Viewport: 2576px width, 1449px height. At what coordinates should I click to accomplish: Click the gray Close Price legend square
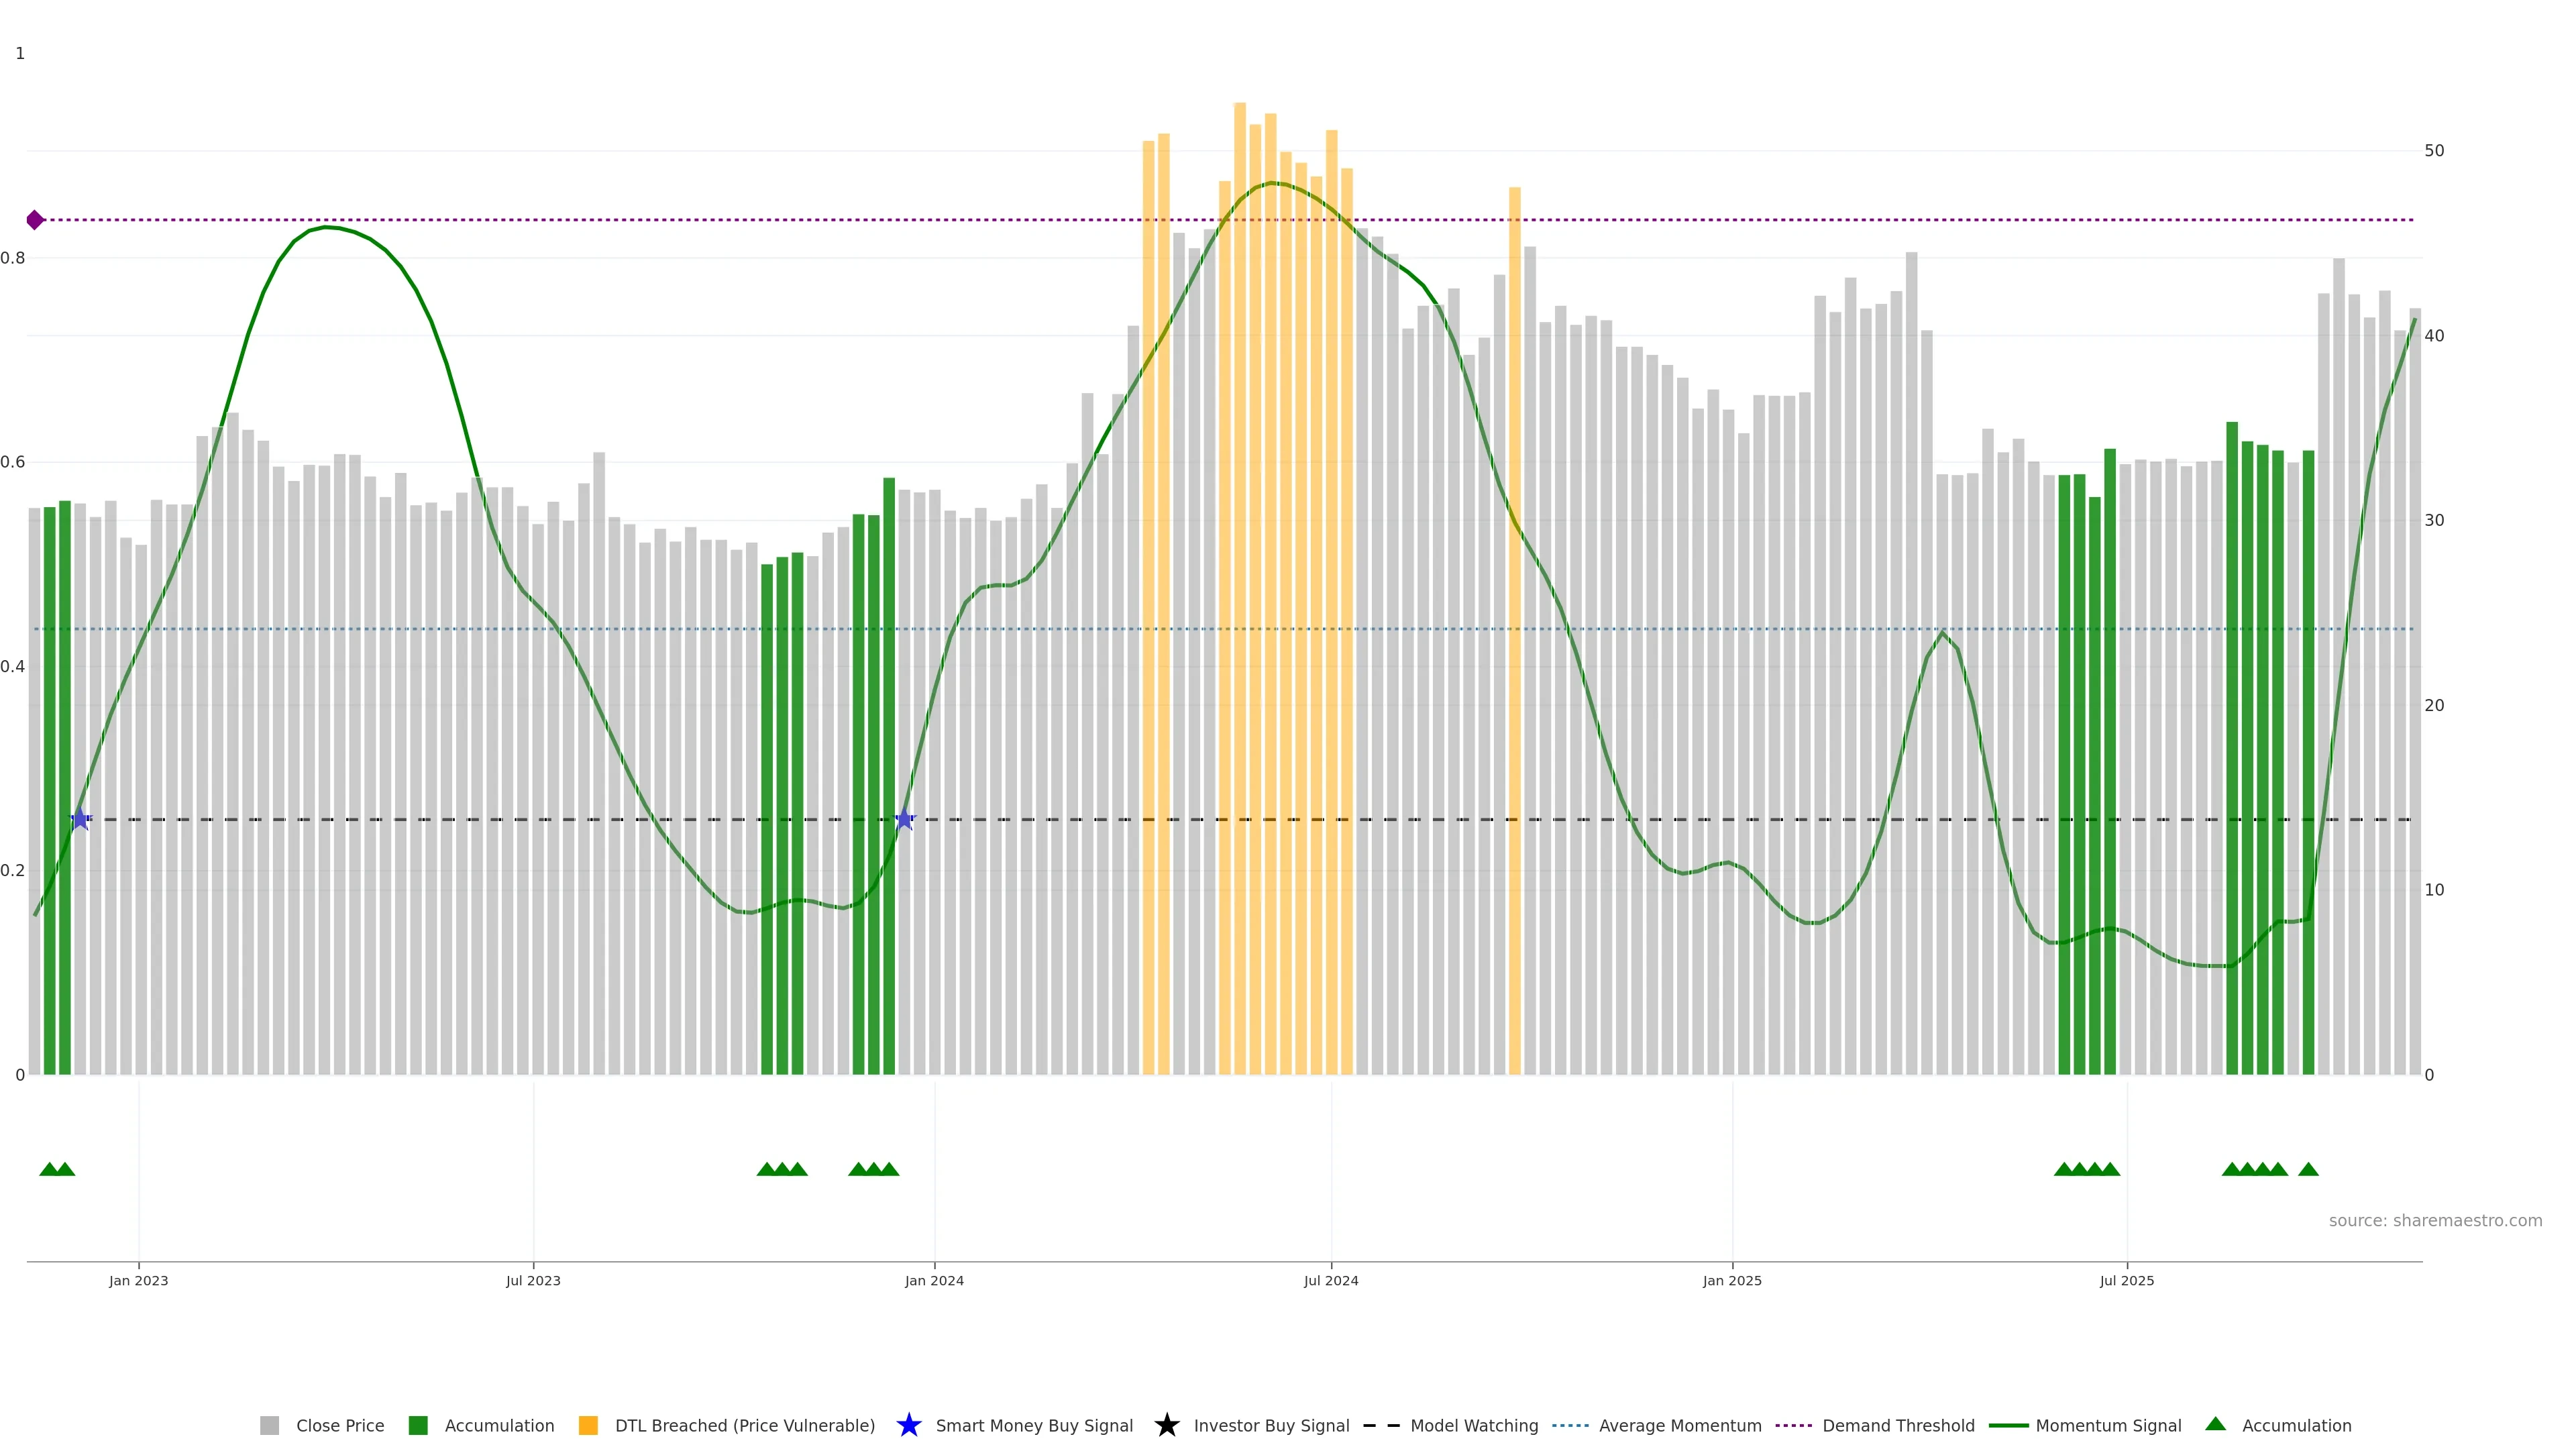(269, 1426)
